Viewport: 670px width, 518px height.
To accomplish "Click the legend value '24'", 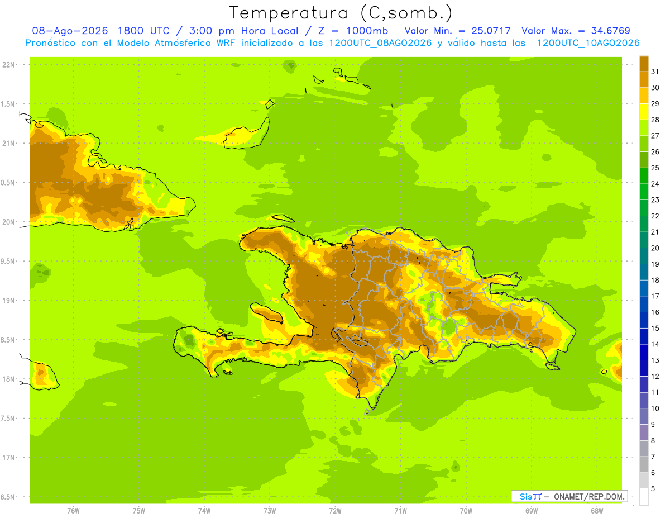I will pos(655,184).
